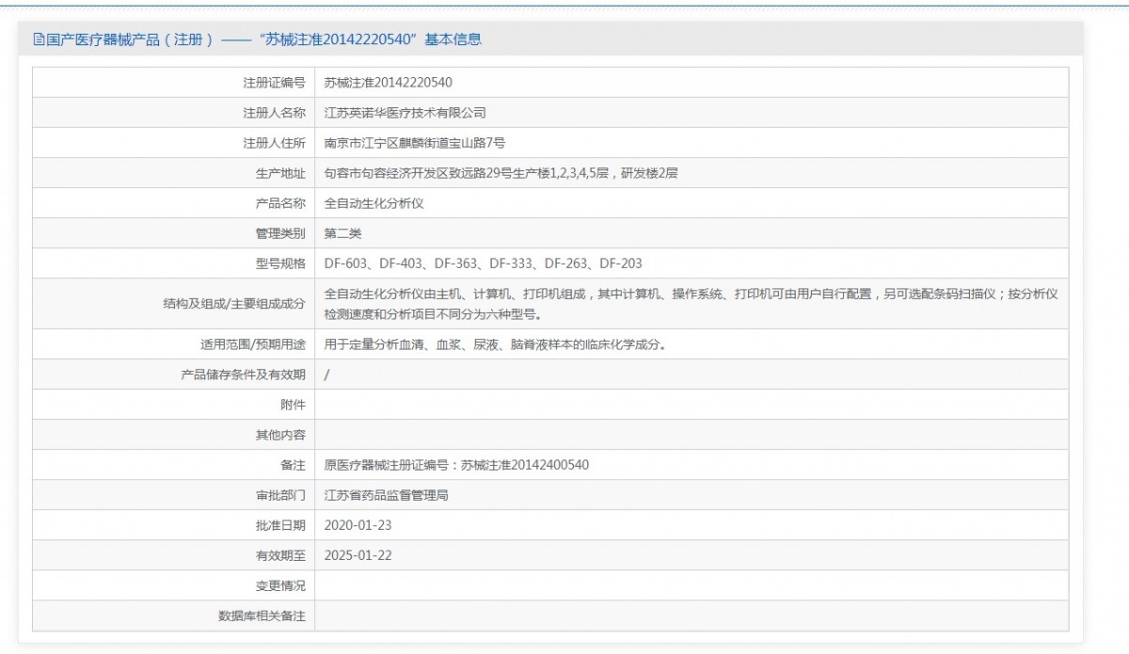Select the 备注 text with 苏械注准20142400540
1129x654 pixels.
pyautogui.click(x=456, y=465)
